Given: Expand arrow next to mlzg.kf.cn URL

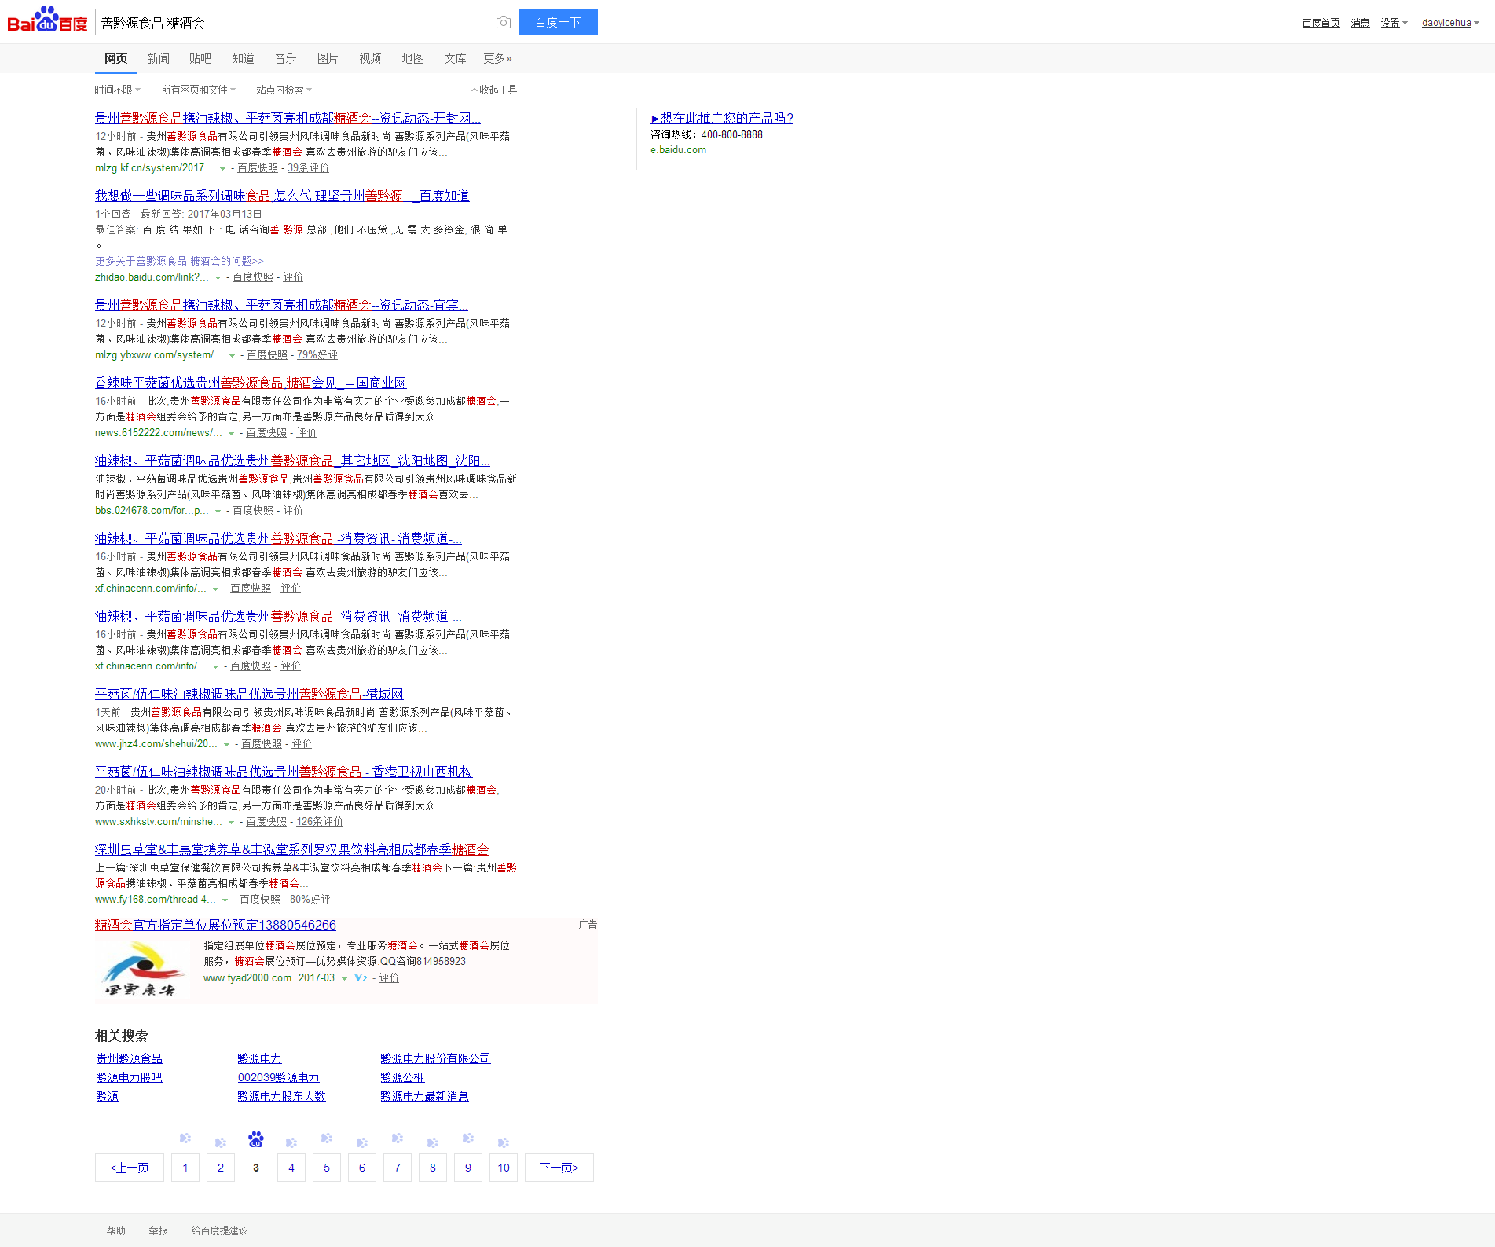Looking at the screenshot, I should pyautogui.click(x=222, y=169).
